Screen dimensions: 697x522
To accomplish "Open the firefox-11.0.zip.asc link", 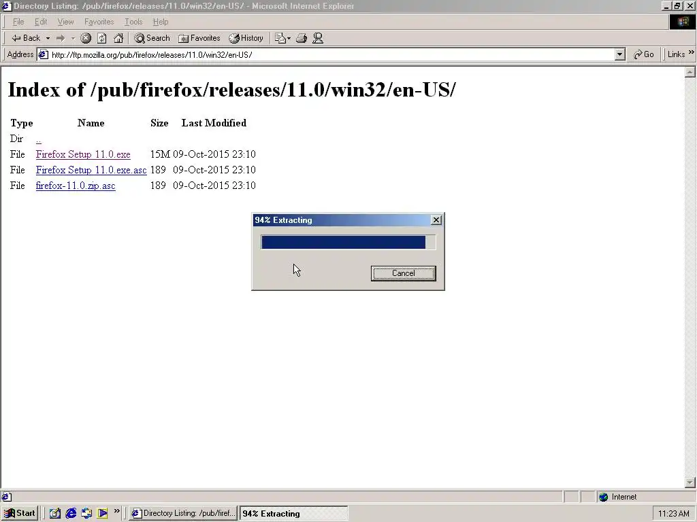I will [x=76, y=186].
